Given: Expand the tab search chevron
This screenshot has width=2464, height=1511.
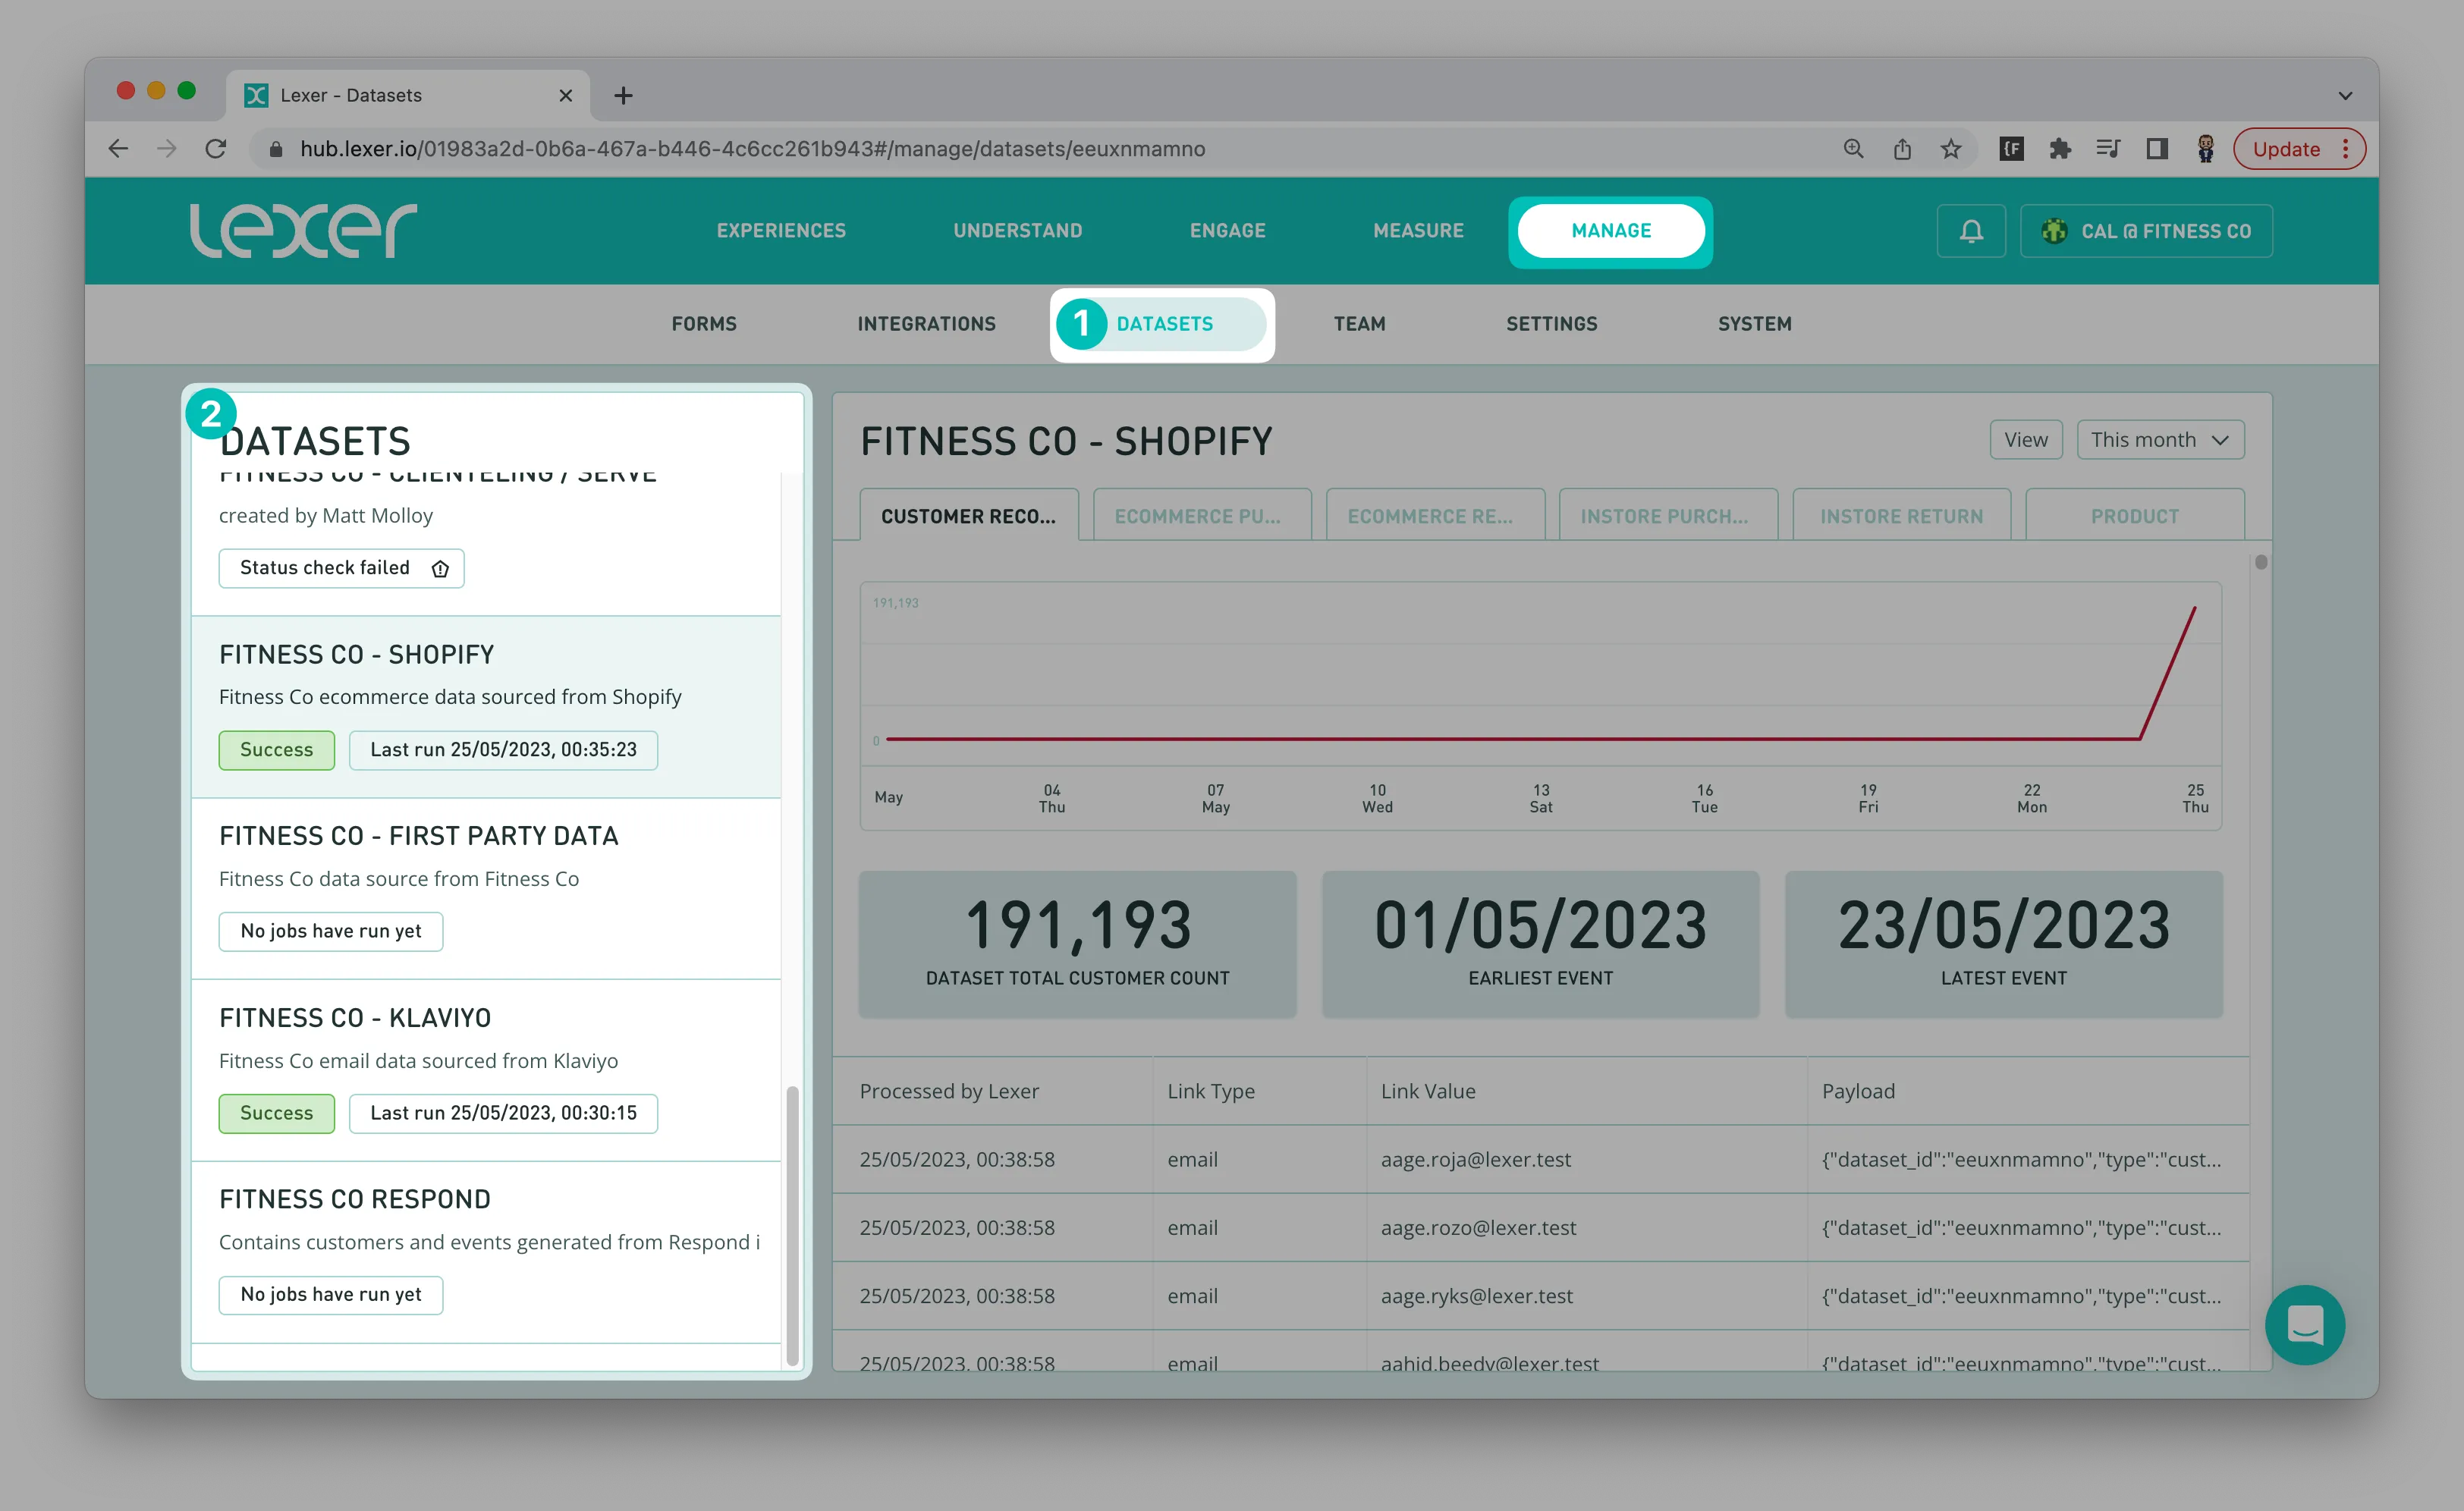Looking at the screenshot, I should click(x=2345, y=96).
